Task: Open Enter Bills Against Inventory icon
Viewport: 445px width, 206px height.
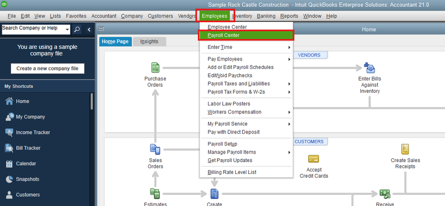Action: tap(370, 68)
